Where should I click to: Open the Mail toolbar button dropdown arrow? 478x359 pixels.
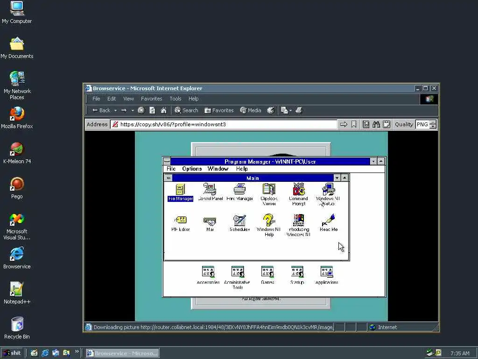(x=290, y=110)
